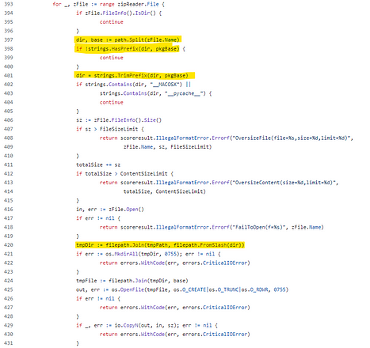The width and height of the screenshot is (370, 348).
Task: Click the 'sz := zFile.FileInfo().Size()' line
Action: click(x=119, y=120)
